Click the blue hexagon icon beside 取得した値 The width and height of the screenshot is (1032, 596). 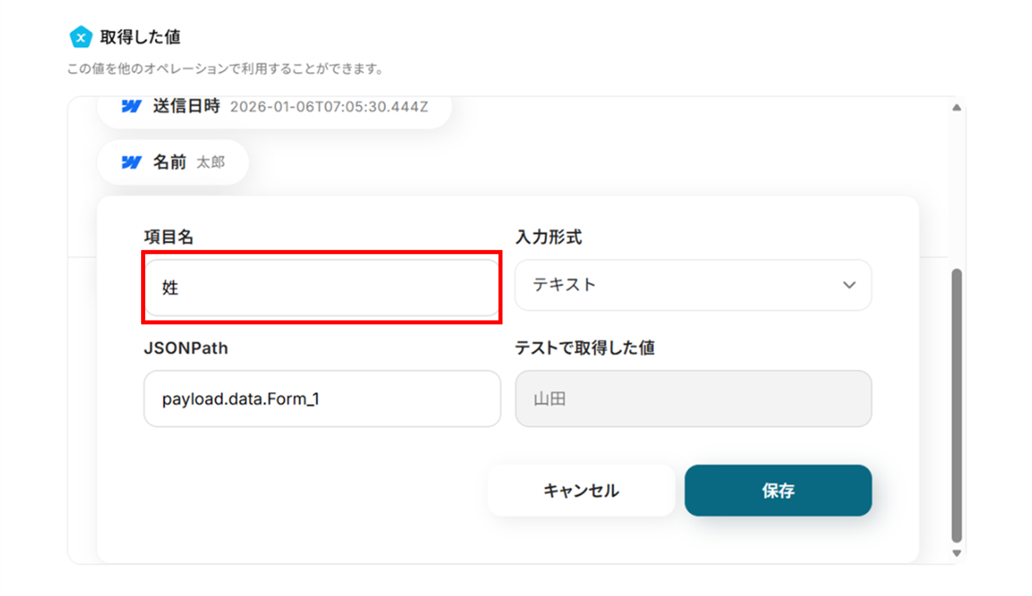tap(81, 37)
